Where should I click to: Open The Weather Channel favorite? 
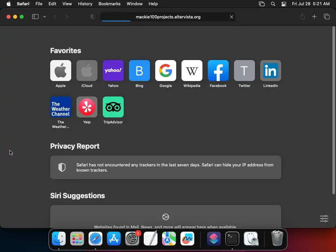pos(61,107)
